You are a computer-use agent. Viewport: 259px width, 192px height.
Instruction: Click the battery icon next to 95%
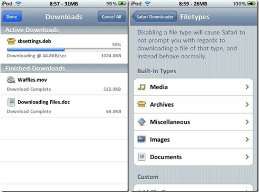pyautogui.click(x=122, y=4)
